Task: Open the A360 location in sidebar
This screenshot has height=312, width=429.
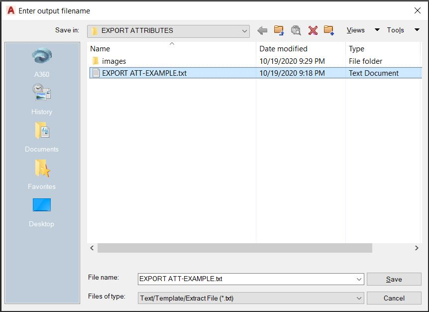Action: (42, 63)
